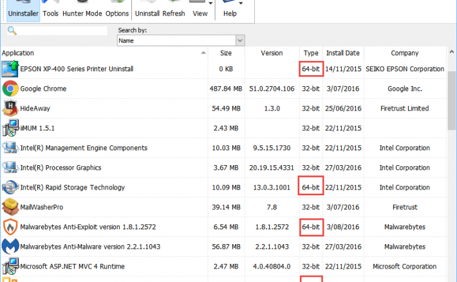This screenshot has height=282, width=457.
Task: Click the 487.84 MB size cell
Action: pyautogui.click(x=226, y=89)
